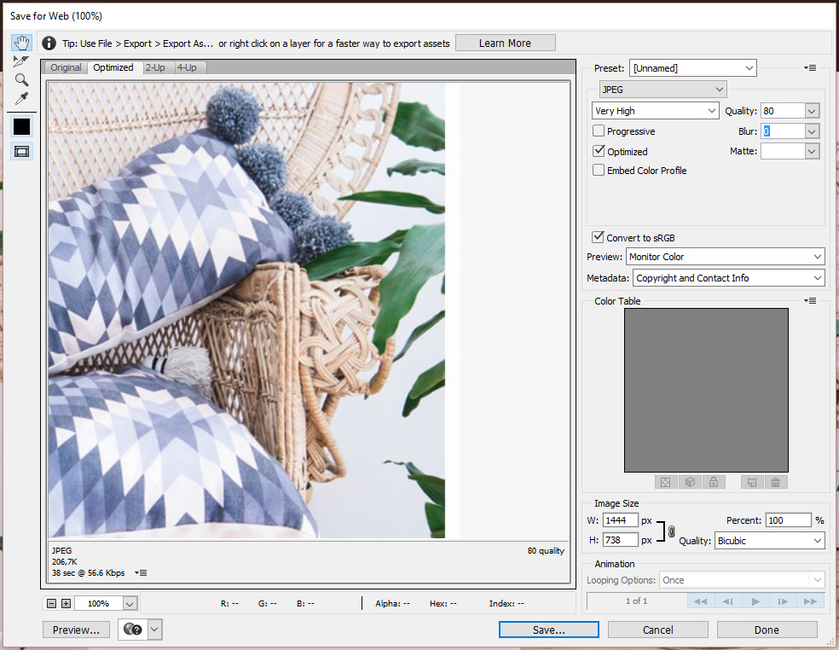Viewport: 839px width, 650px height.
Task: Uncheck the Optimized checkbox
Action: click(x=599, y=151)
